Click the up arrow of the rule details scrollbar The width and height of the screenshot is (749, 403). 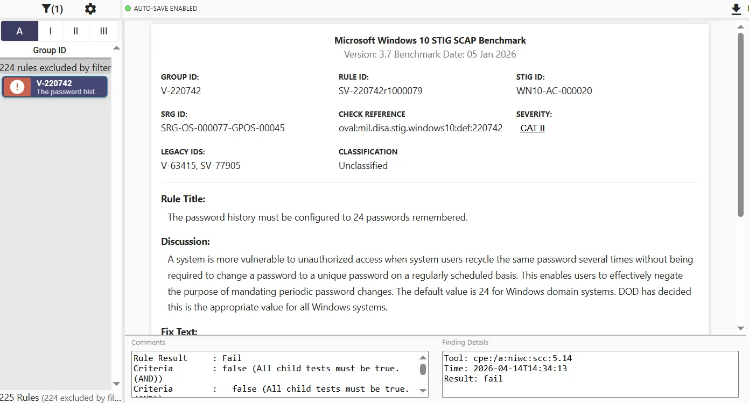click(740, 26)
